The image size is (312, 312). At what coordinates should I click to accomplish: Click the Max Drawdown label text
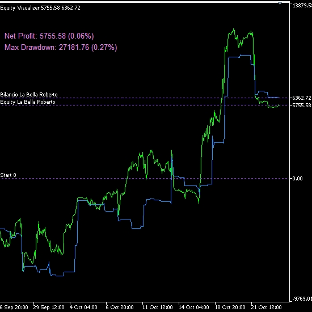tap(61, 47)
